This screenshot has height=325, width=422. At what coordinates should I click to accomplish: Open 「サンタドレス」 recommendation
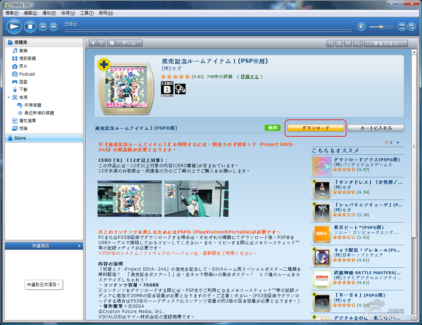[x=368, y=182]
